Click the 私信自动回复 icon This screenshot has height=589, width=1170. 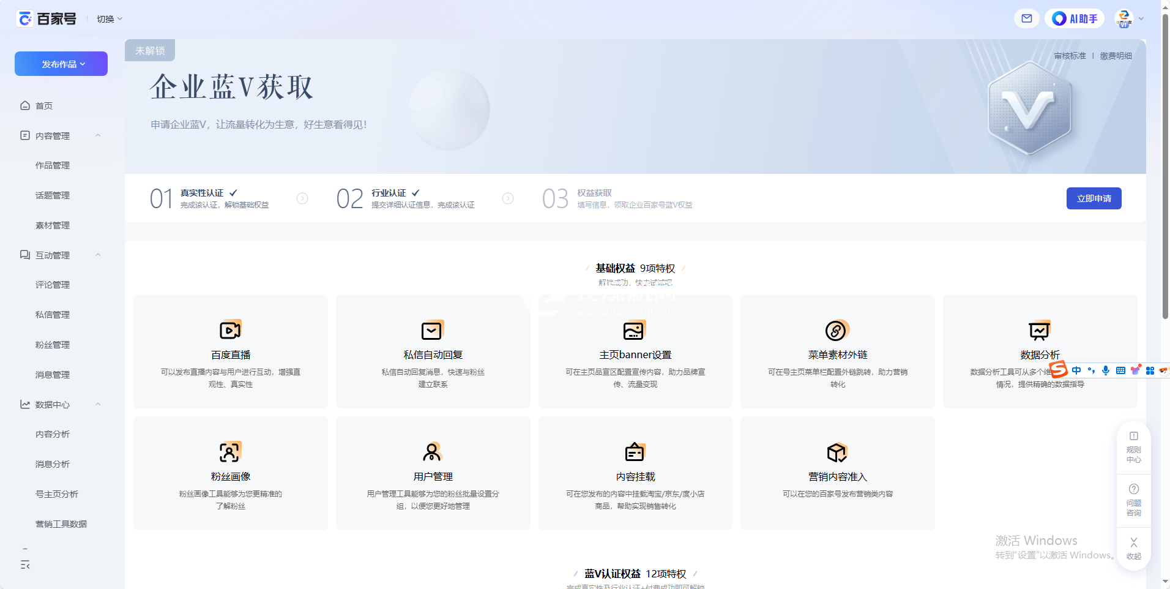click(432, 331)
